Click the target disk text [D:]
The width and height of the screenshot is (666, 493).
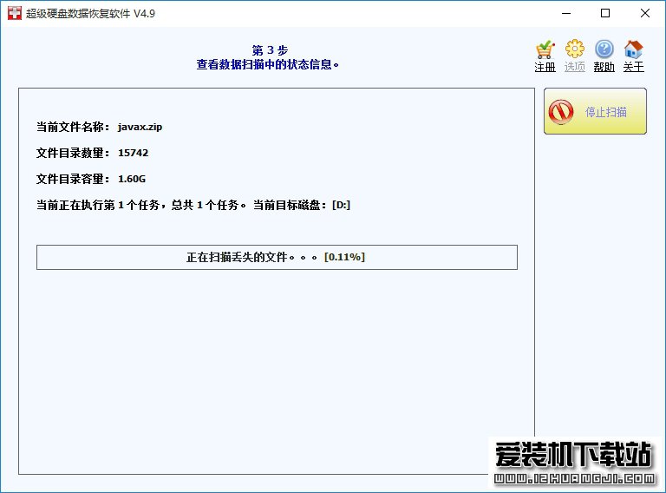coord(341,205)
